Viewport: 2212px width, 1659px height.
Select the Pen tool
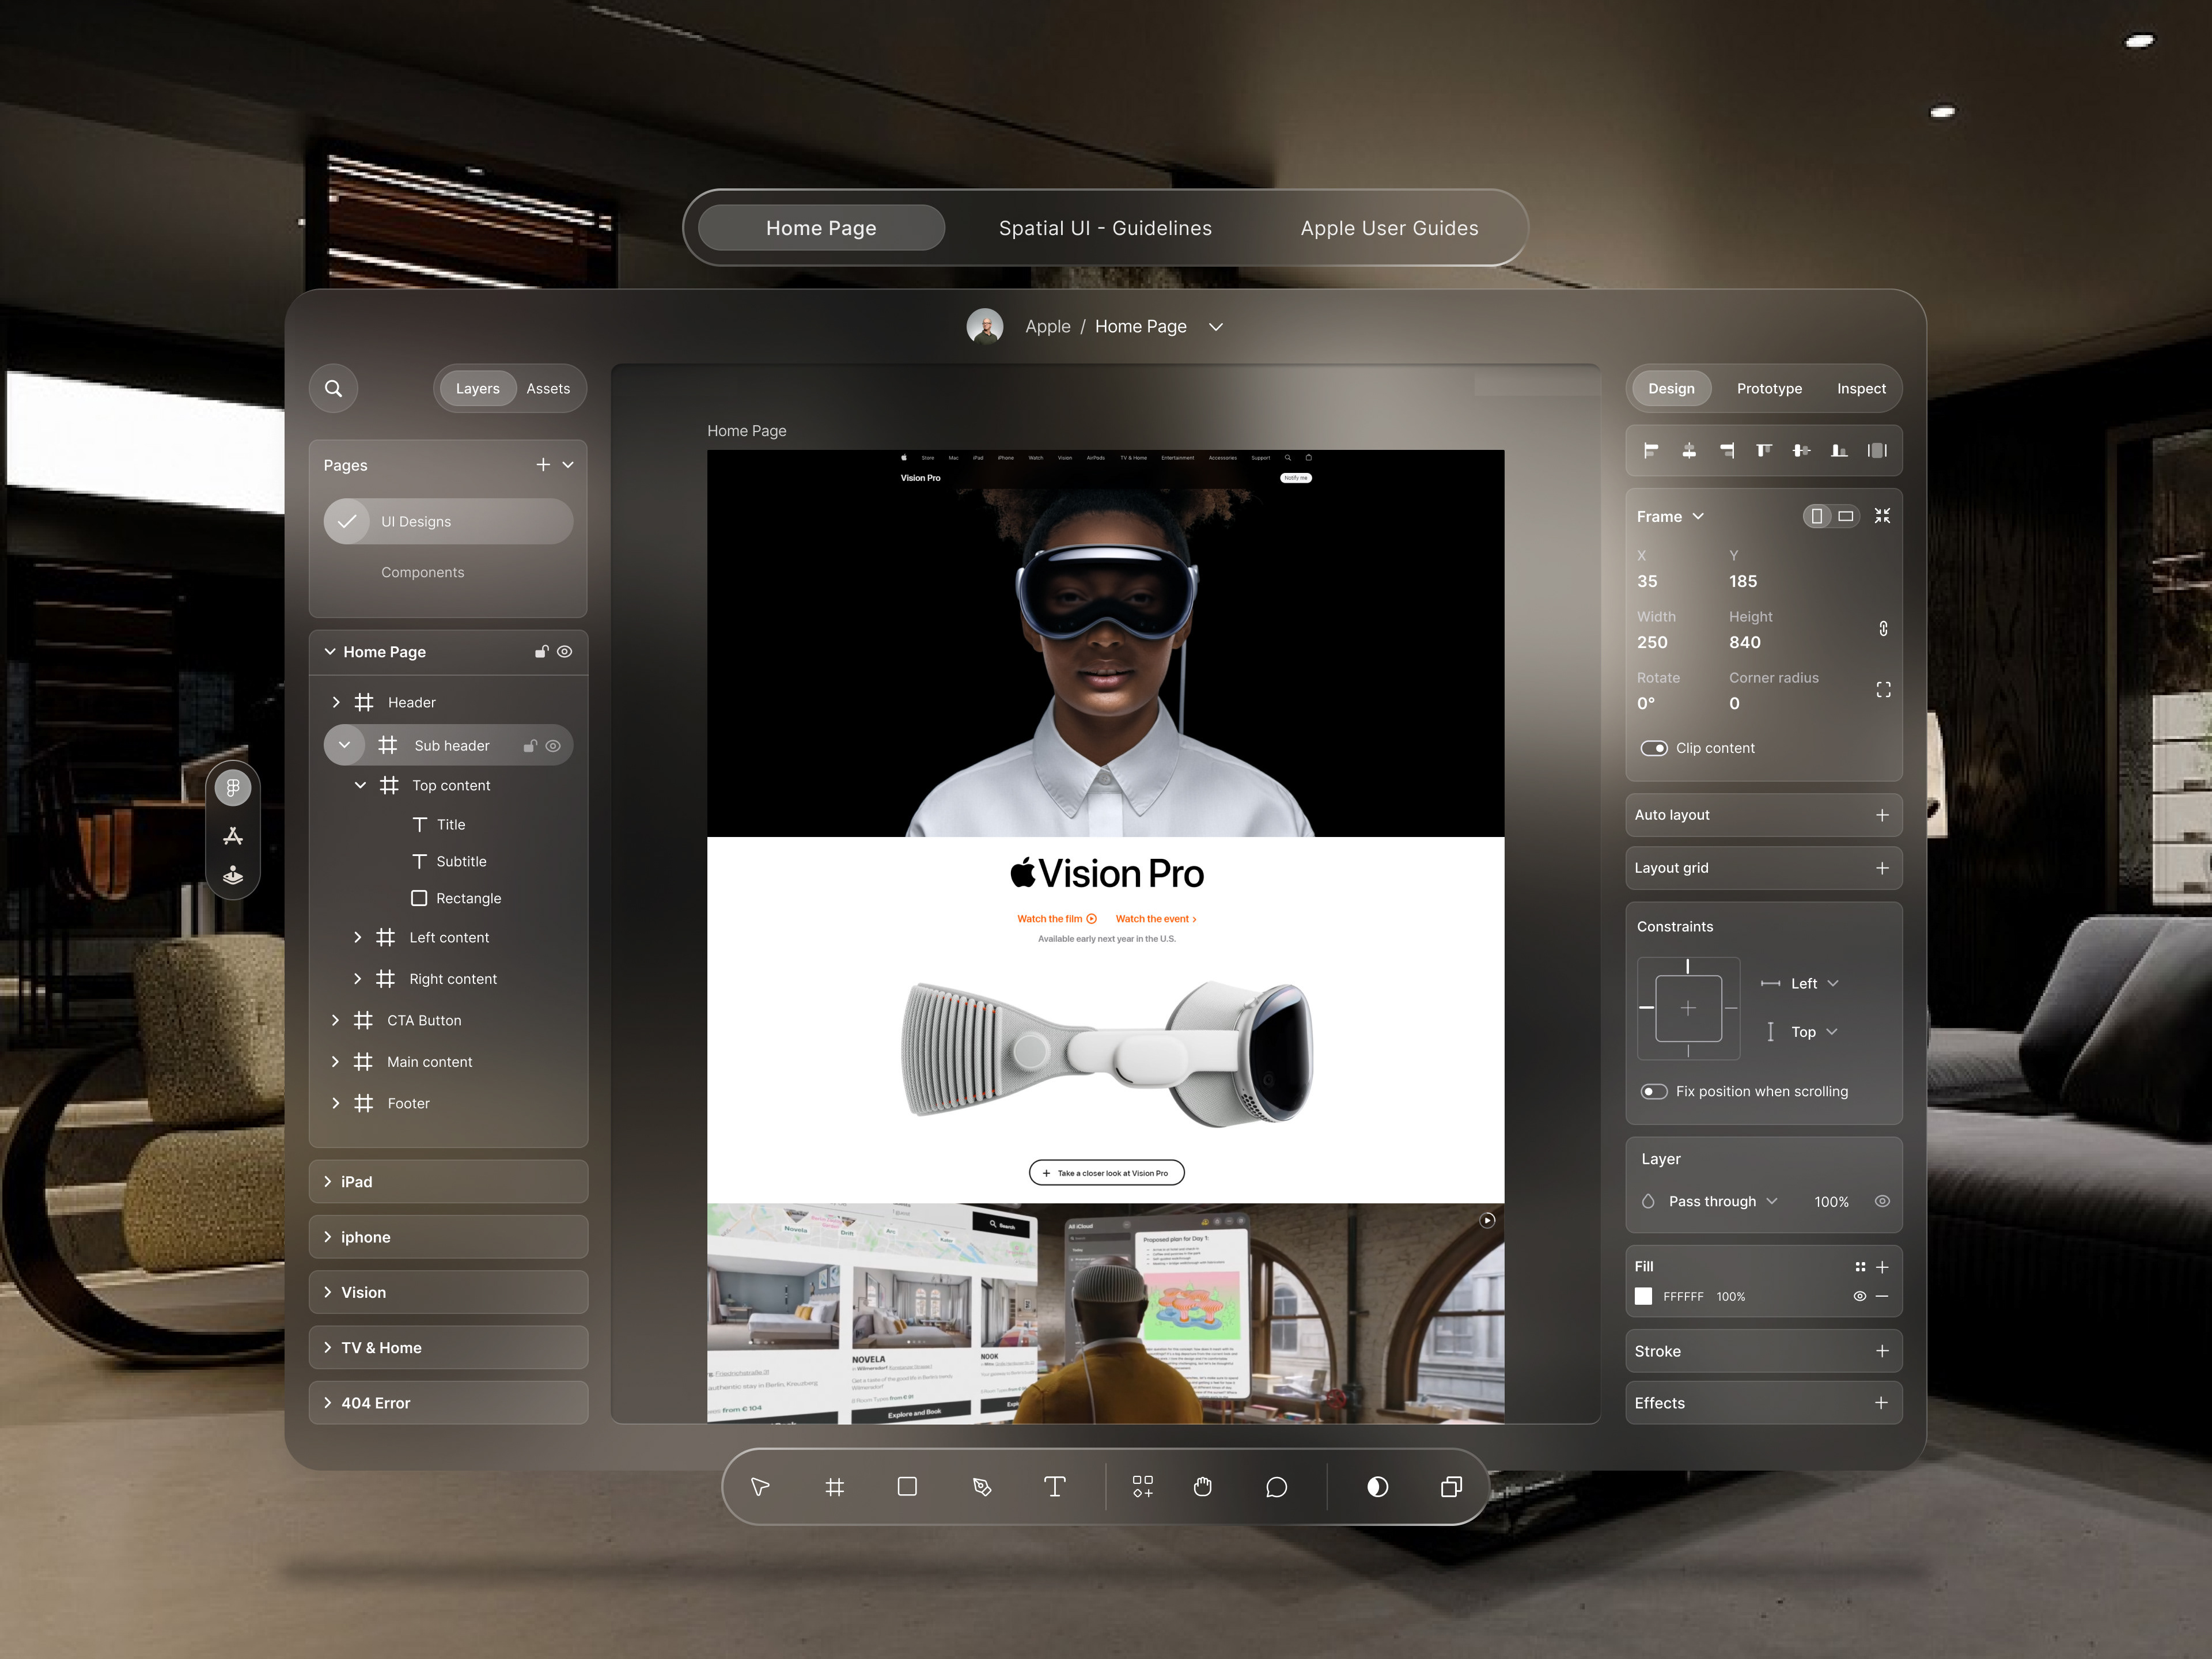coord(982,1487)
